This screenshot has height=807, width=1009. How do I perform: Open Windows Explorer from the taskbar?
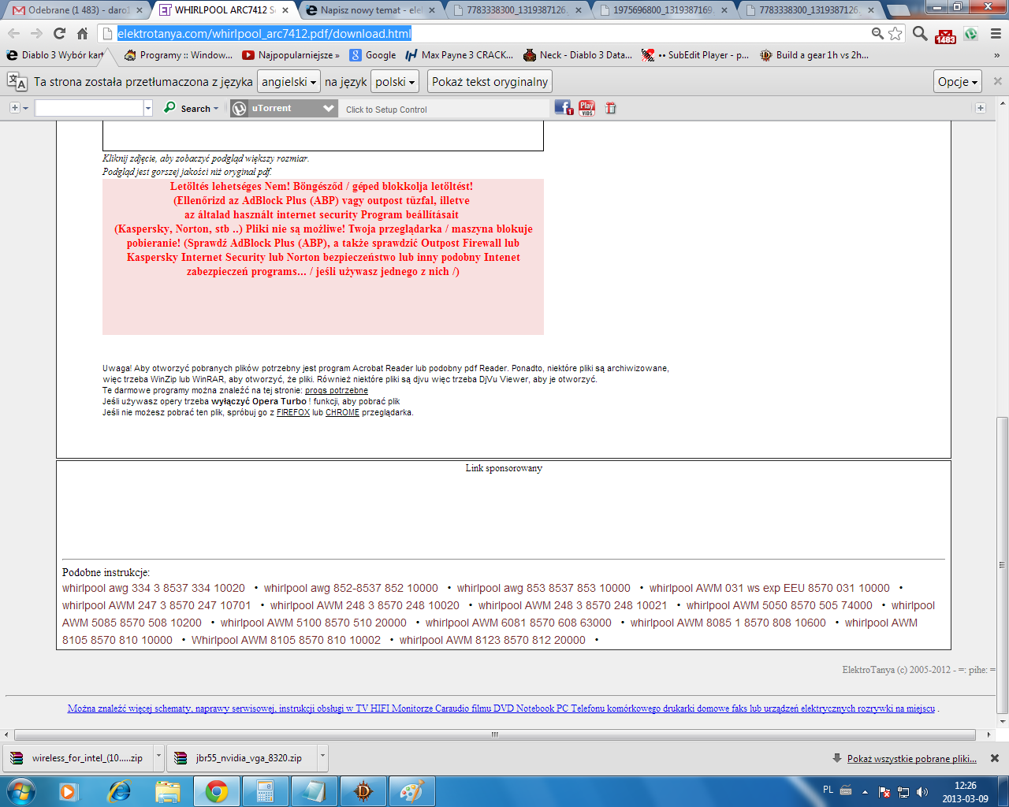(x=168, y=790)
